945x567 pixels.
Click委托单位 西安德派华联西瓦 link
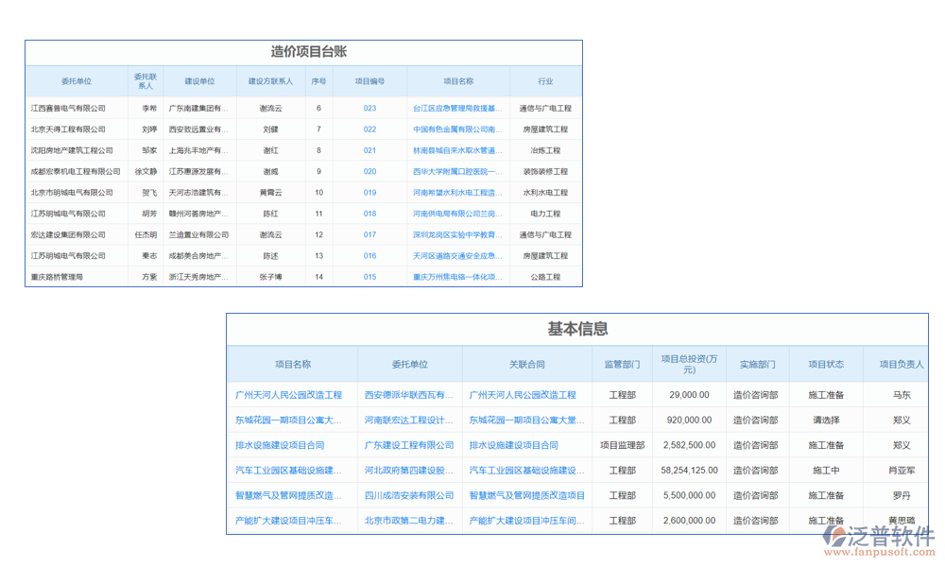point(410,394)
